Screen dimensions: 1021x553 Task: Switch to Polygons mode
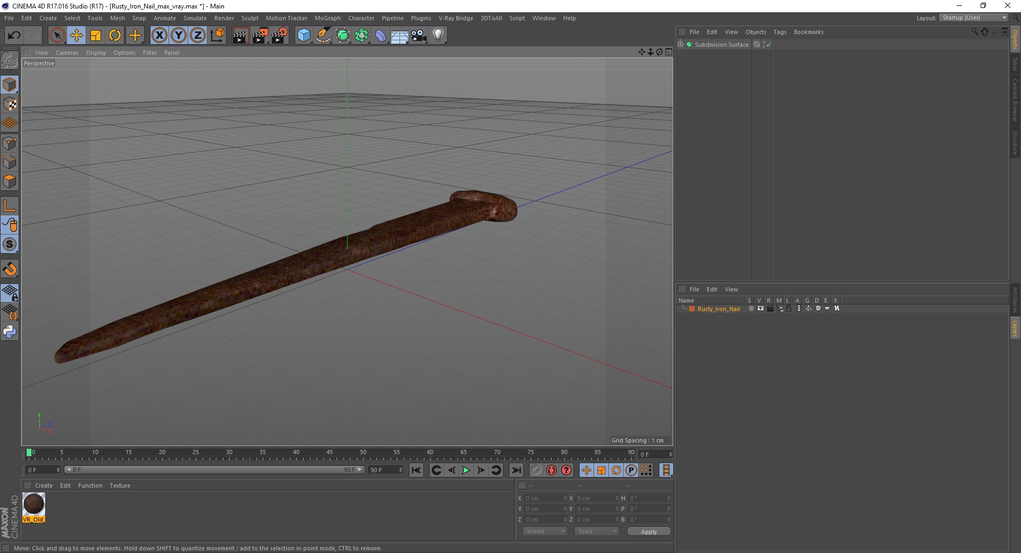[x=10, y=181]
